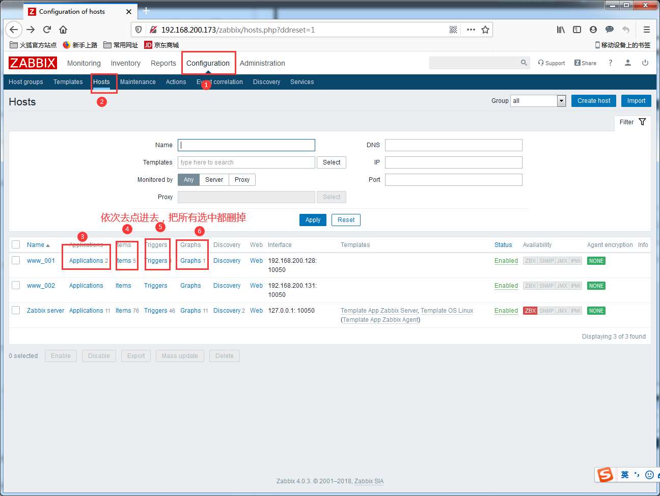Click the browser forward arrow
Image resolution: width=660 pixels, height=496 pixels.
pos(31,30)
